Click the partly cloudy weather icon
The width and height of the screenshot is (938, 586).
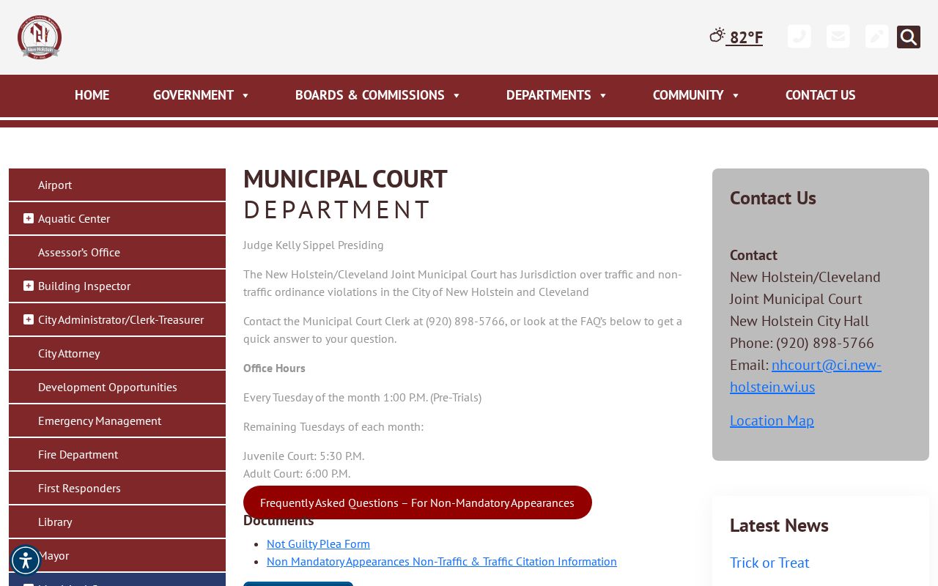[x=717, y=35]
